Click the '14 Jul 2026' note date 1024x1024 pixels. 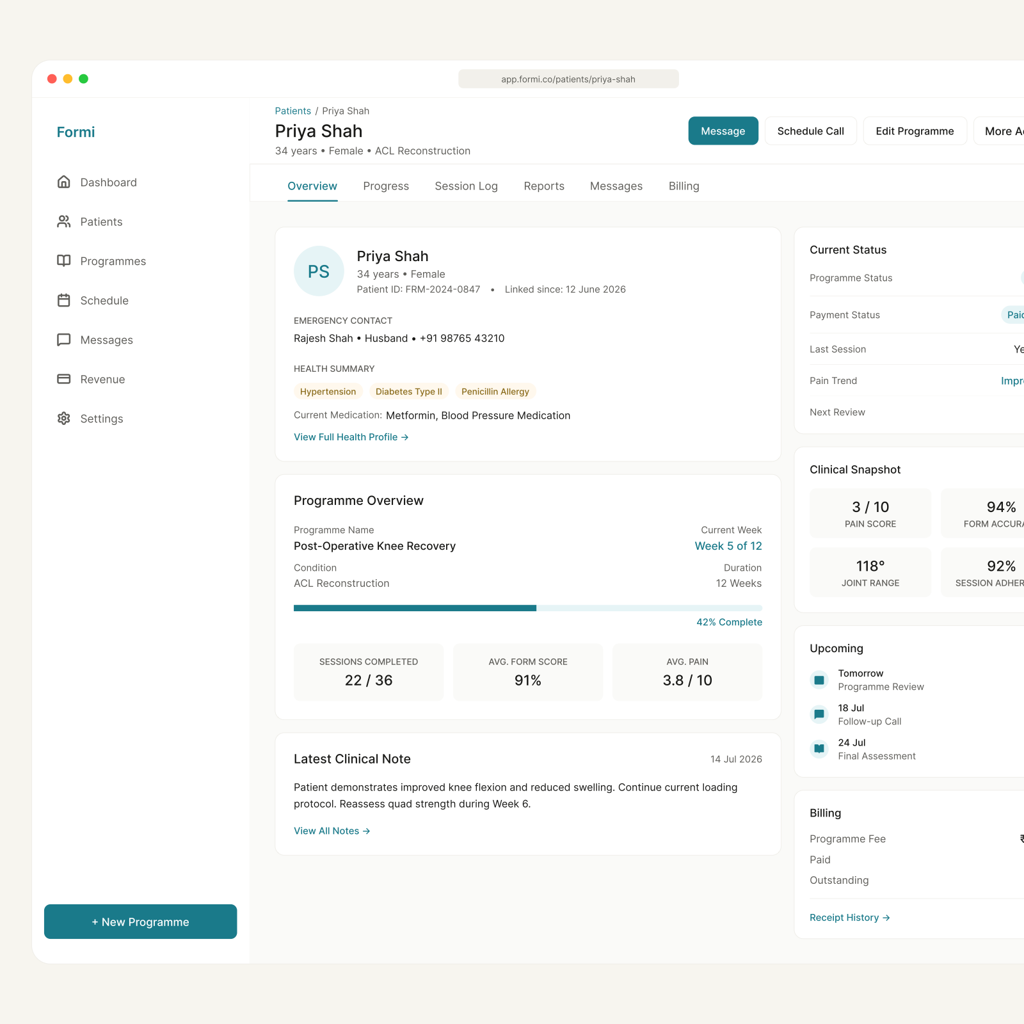[736, 759]
